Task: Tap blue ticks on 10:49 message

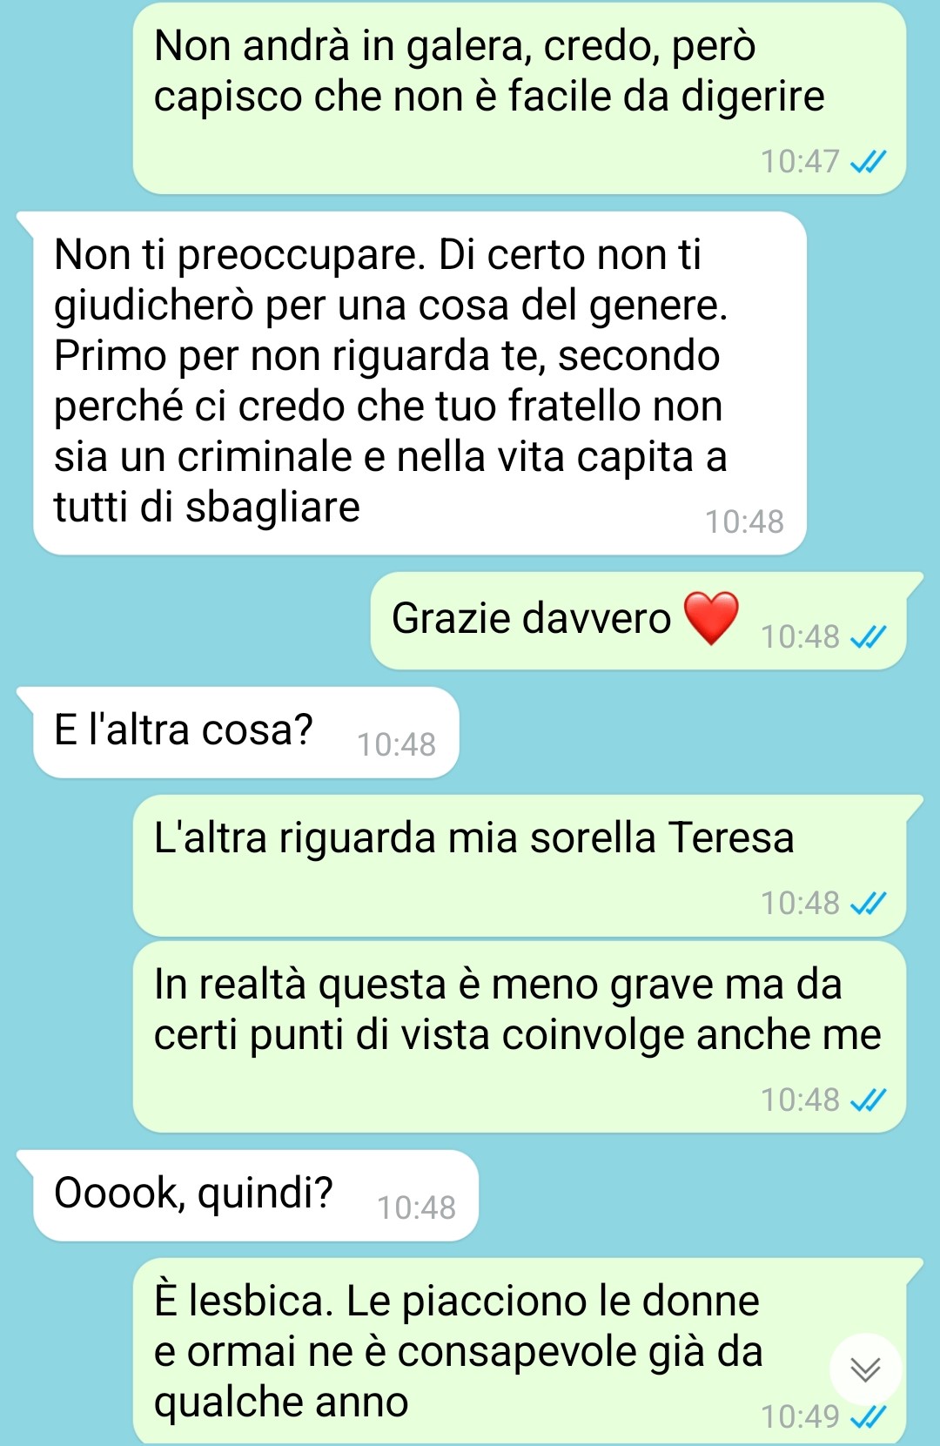Action: [x=868, y=1417]
